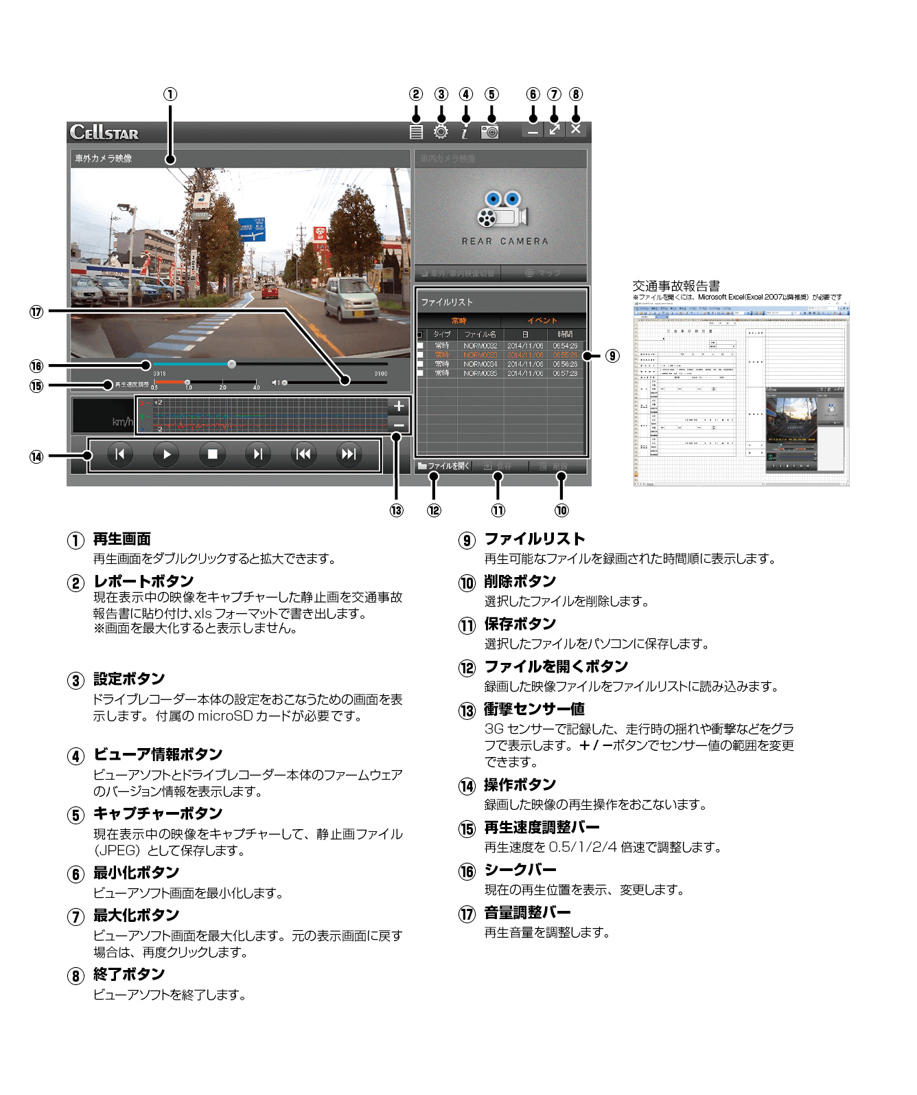Open the settings gear icon
This screenshot has width=917, height=1095.
441,132
